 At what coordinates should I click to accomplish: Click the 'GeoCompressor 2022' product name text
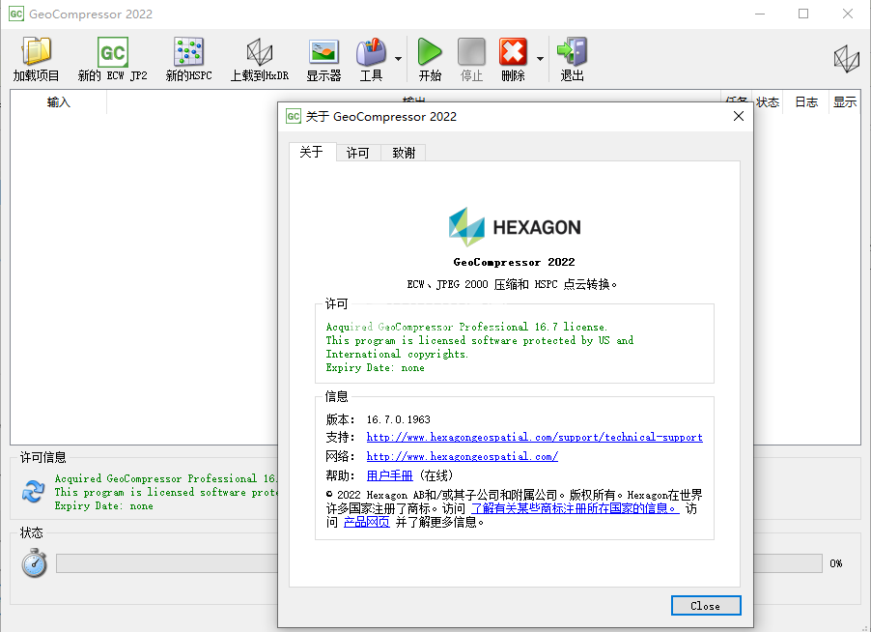[x=514, y=262]
